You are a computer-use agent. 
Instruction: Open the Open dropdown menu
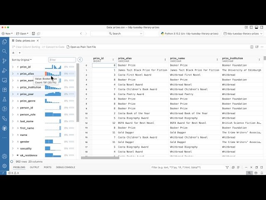tap(22, 33)
